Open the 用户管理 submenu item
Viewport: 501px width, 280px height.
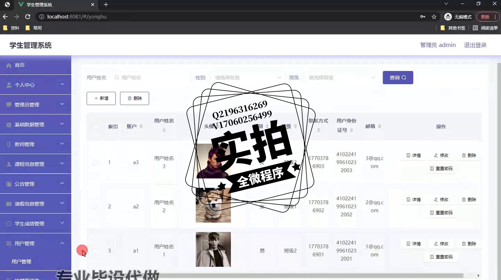[35, 262]
